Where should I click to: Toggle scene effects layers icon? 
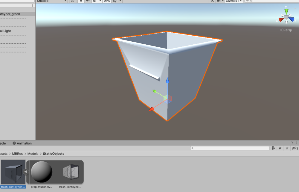94,1
